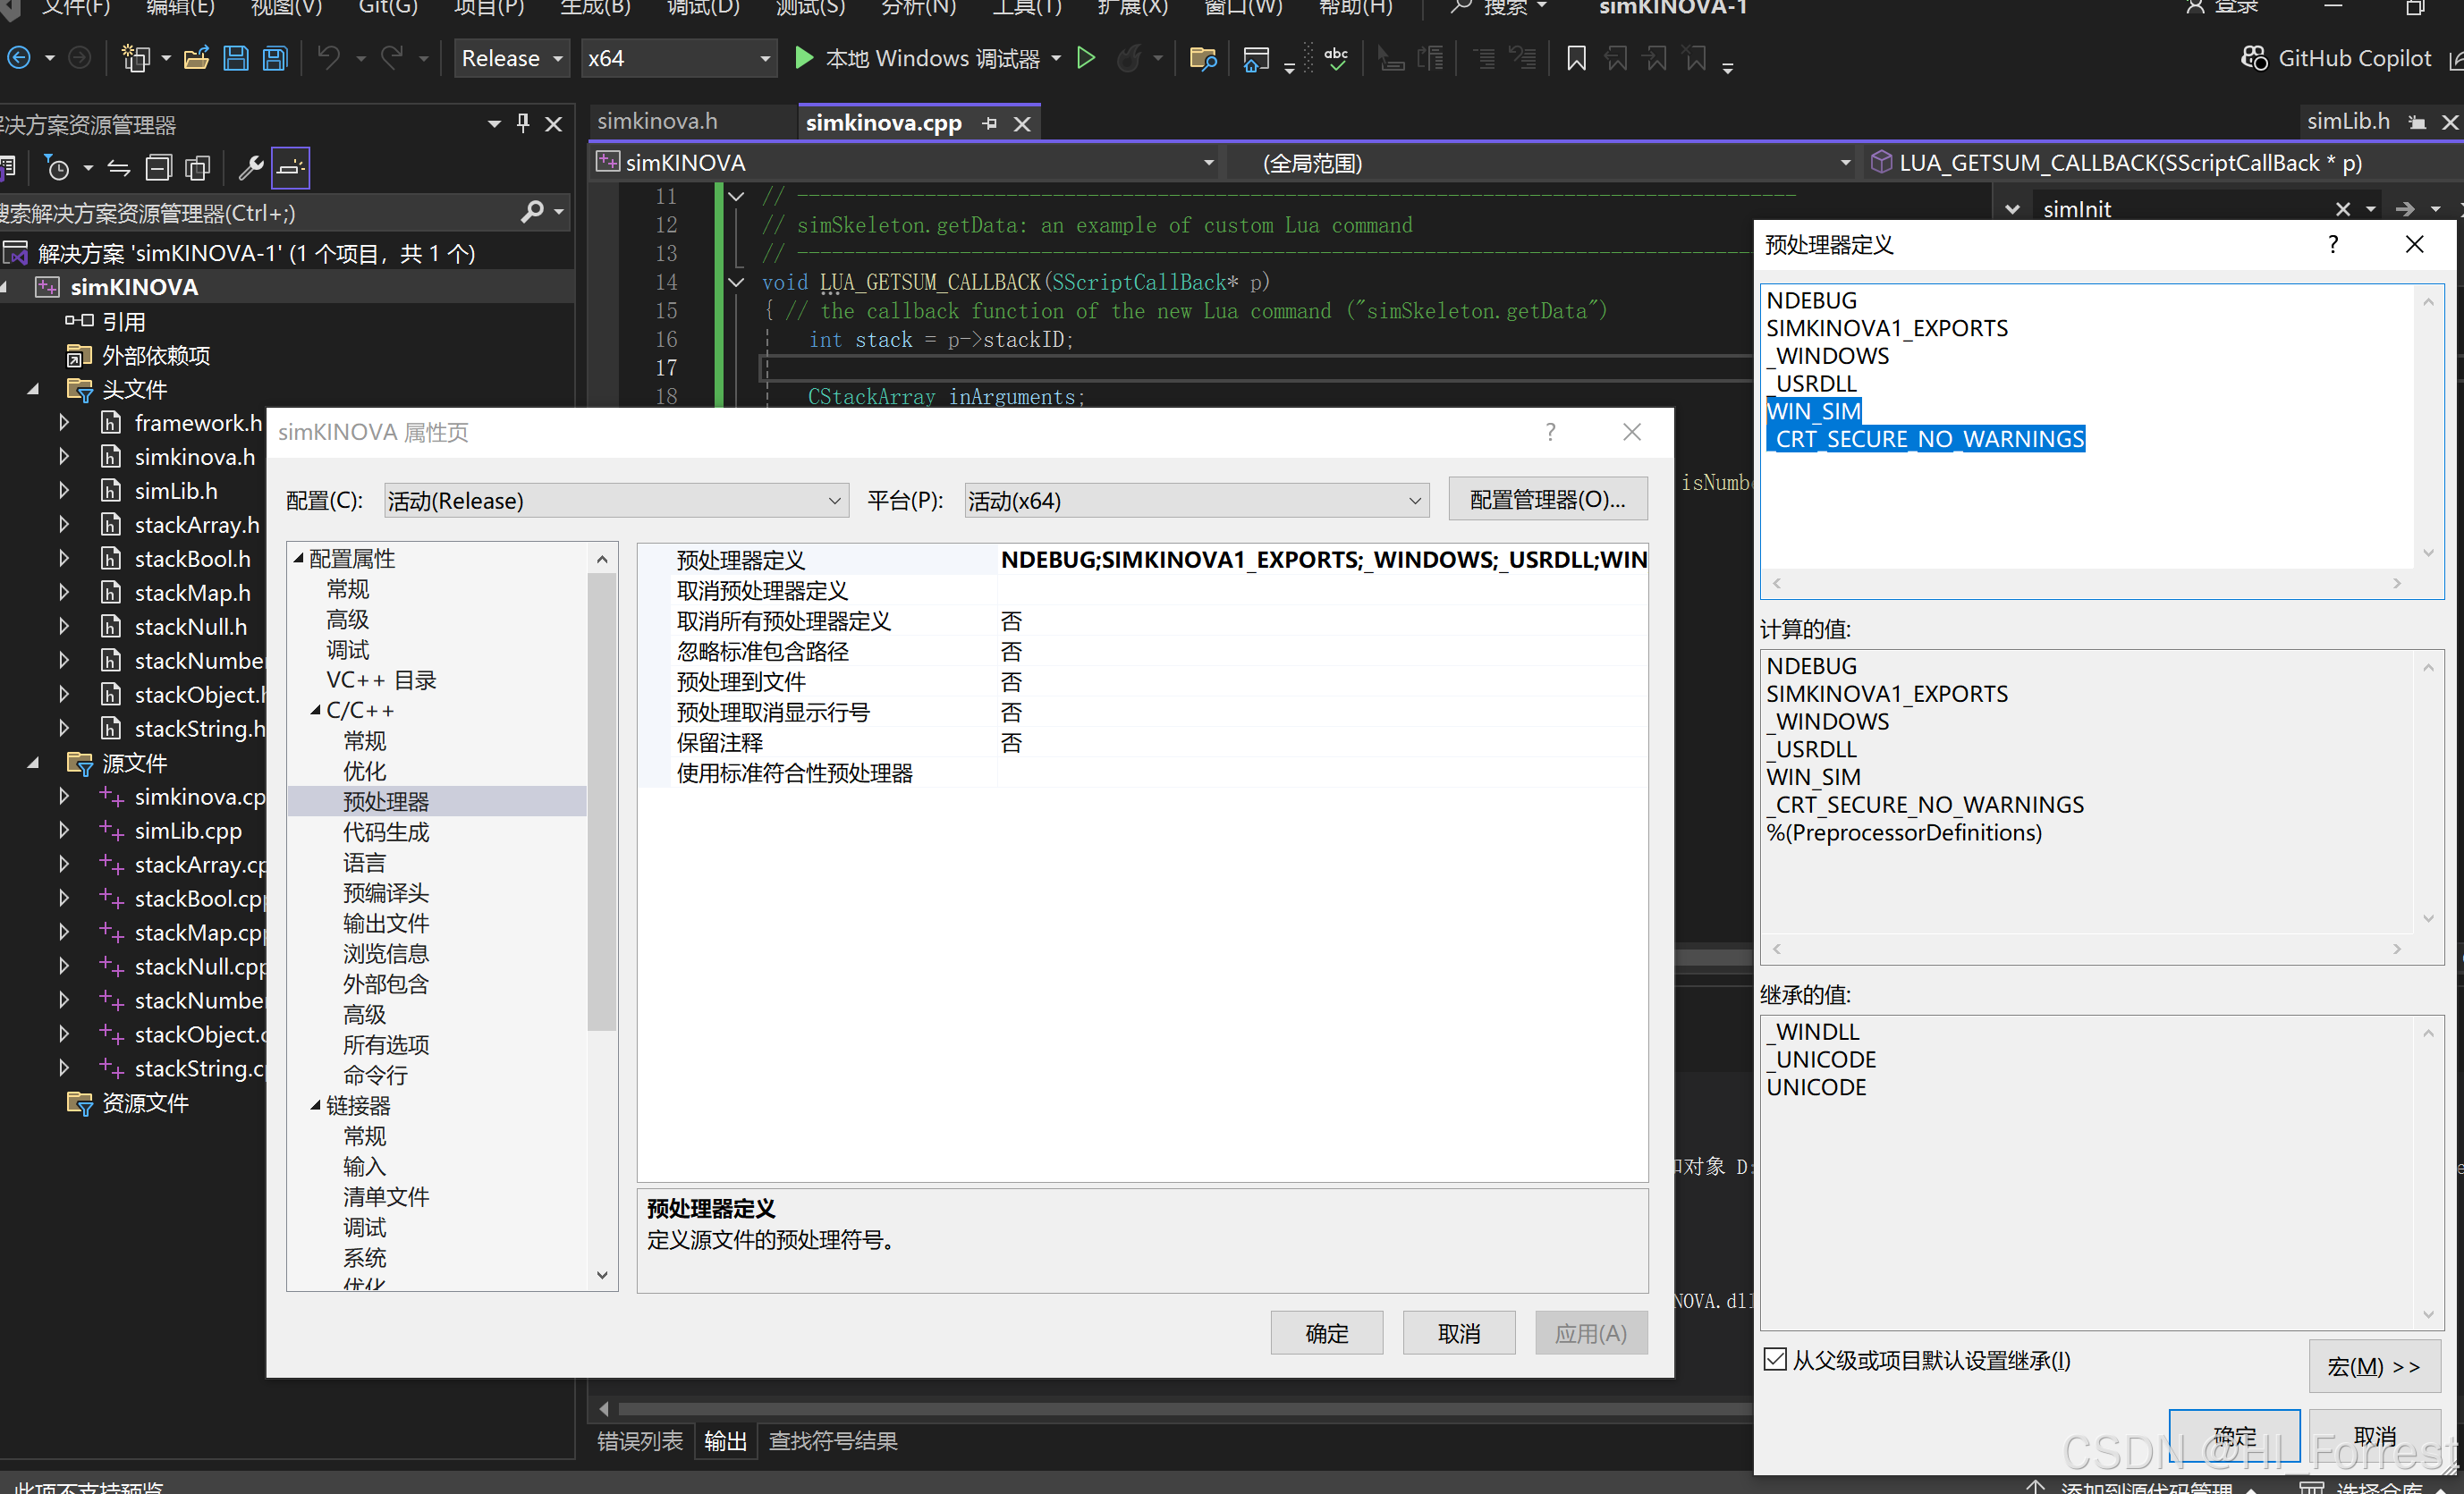Click 取消 in the property page dialog
2464x1494 pixels.
[1459, 1333]
